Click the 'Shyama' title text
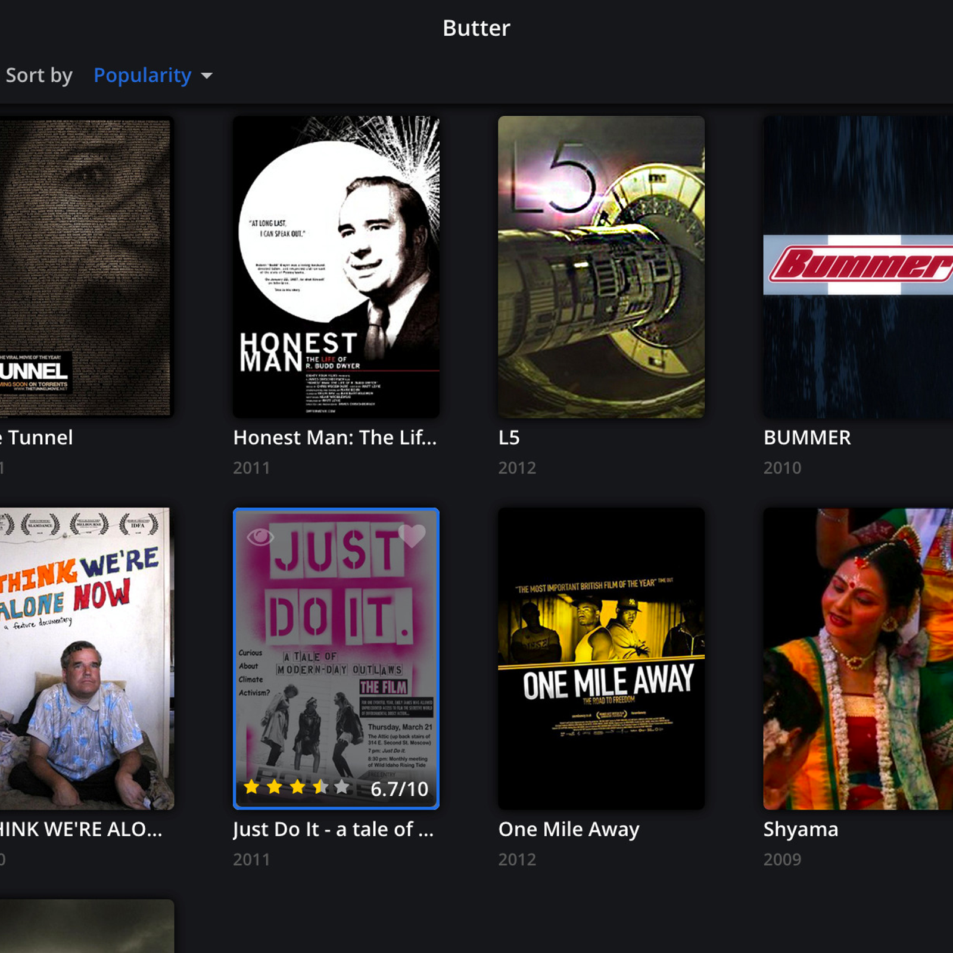The image size is (953, 953). coord(801,829)
